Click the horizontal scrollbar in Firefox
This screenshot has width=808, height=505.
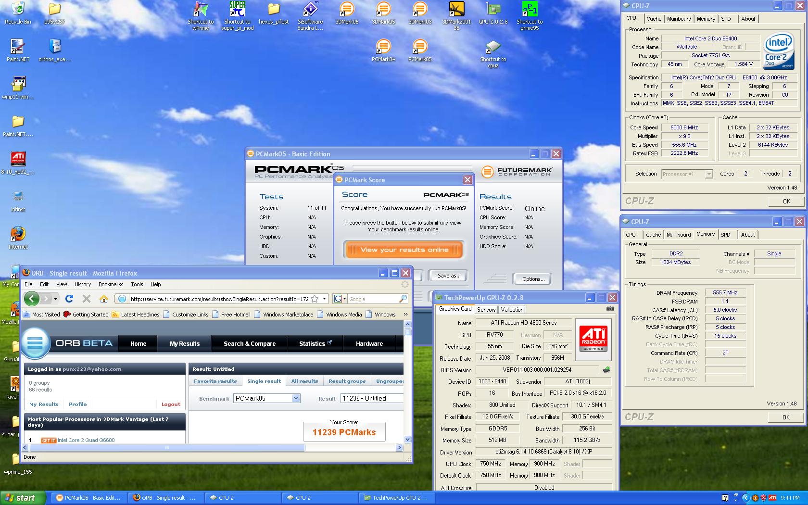[x=167, y=448]
